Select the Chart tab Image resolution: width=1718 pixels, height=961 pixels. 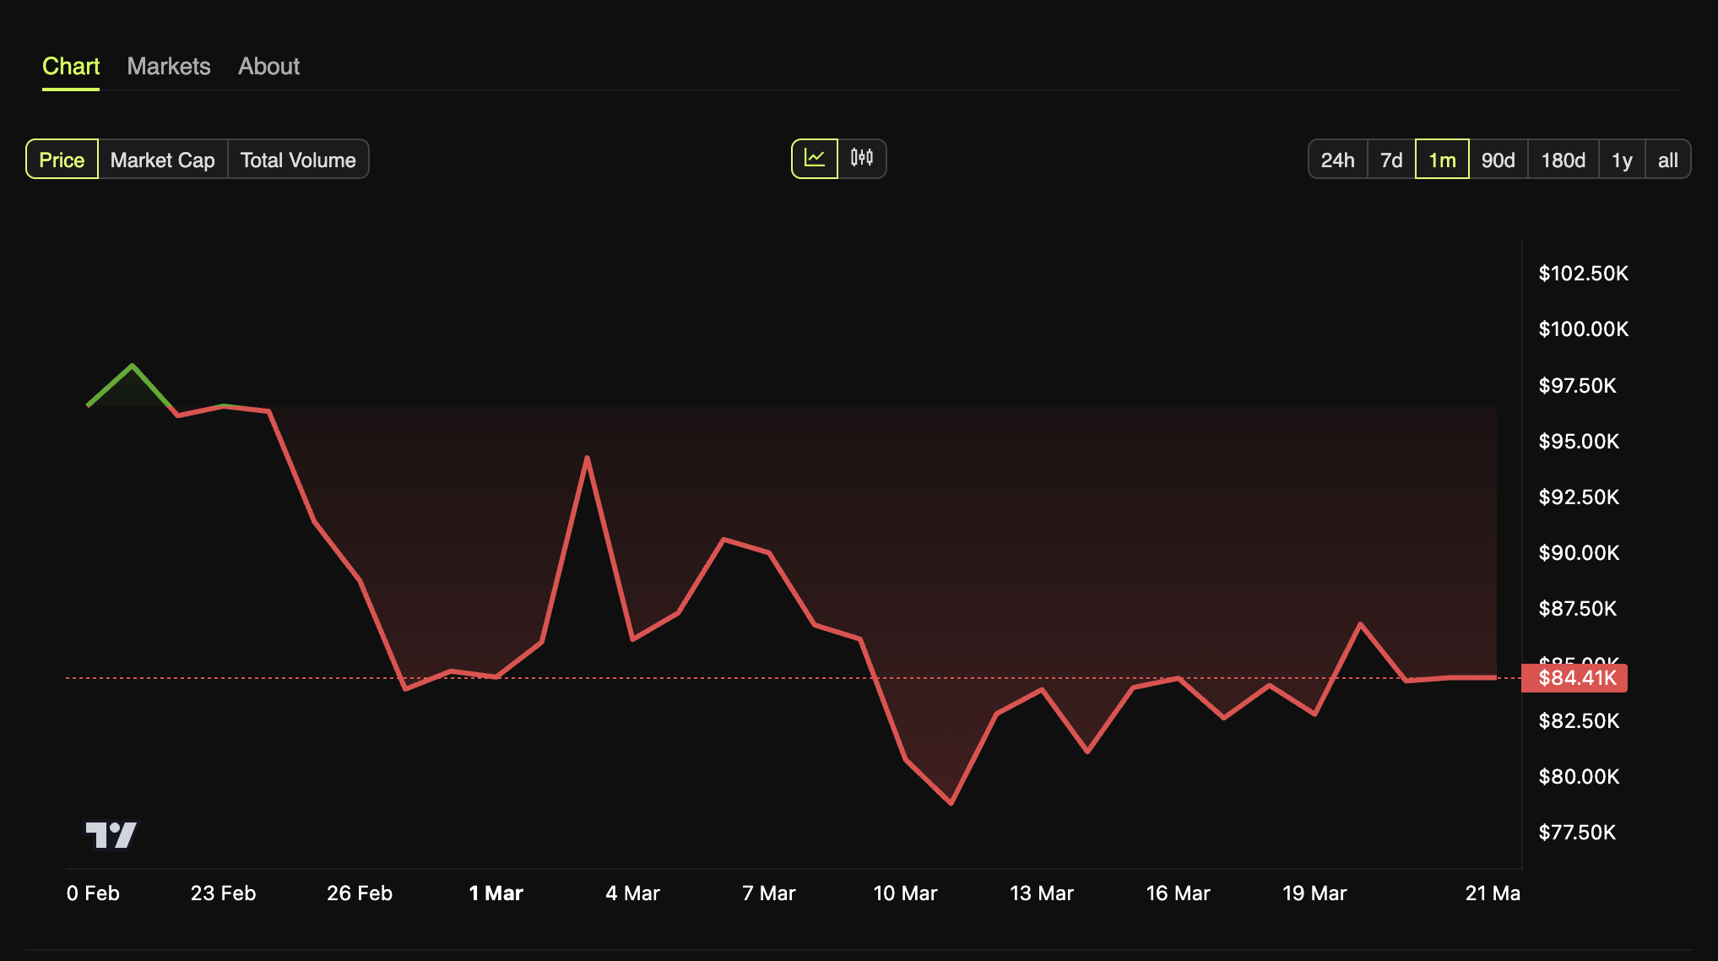[x=71, y=67]
